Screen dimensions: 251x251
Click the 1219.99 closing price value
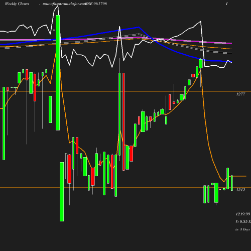pos(243,214)
